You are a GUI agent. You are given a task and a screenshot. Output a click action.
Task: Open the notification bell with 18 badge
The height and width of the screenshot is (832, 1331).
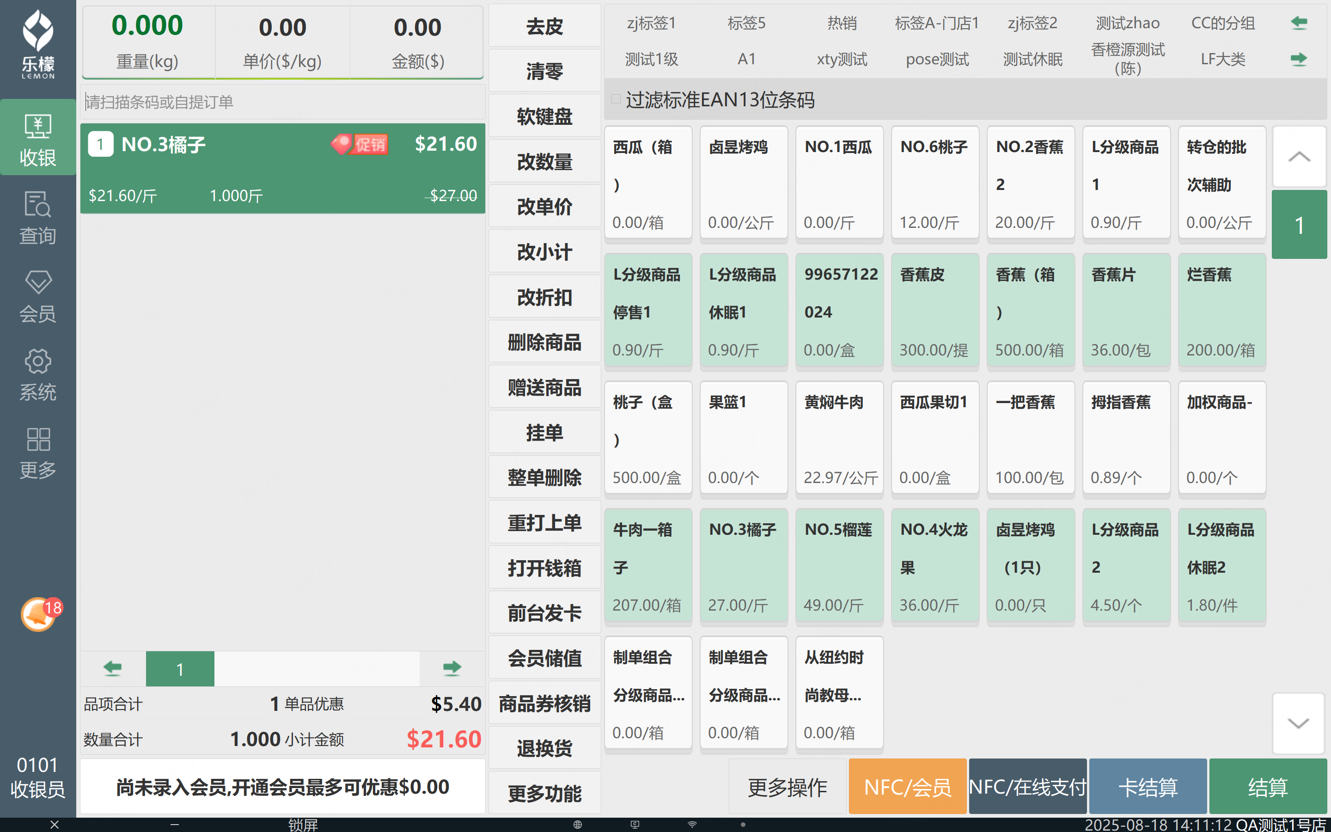click(38, 614)
